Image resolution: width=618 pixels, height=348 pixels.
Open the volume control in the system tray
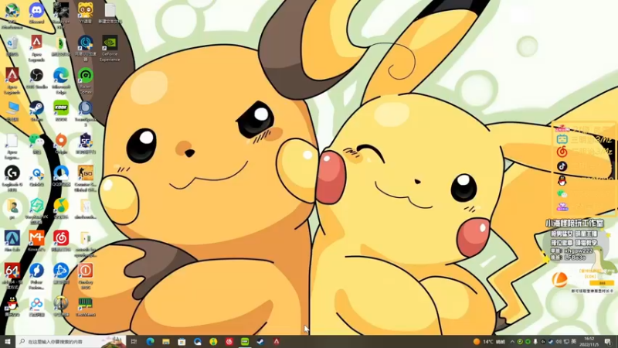coord(559,342)
